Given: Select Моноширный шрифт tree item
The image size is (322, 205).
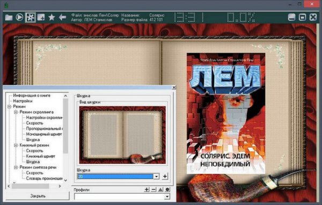Looking at the screenshot, I should (x=44, y=134).
